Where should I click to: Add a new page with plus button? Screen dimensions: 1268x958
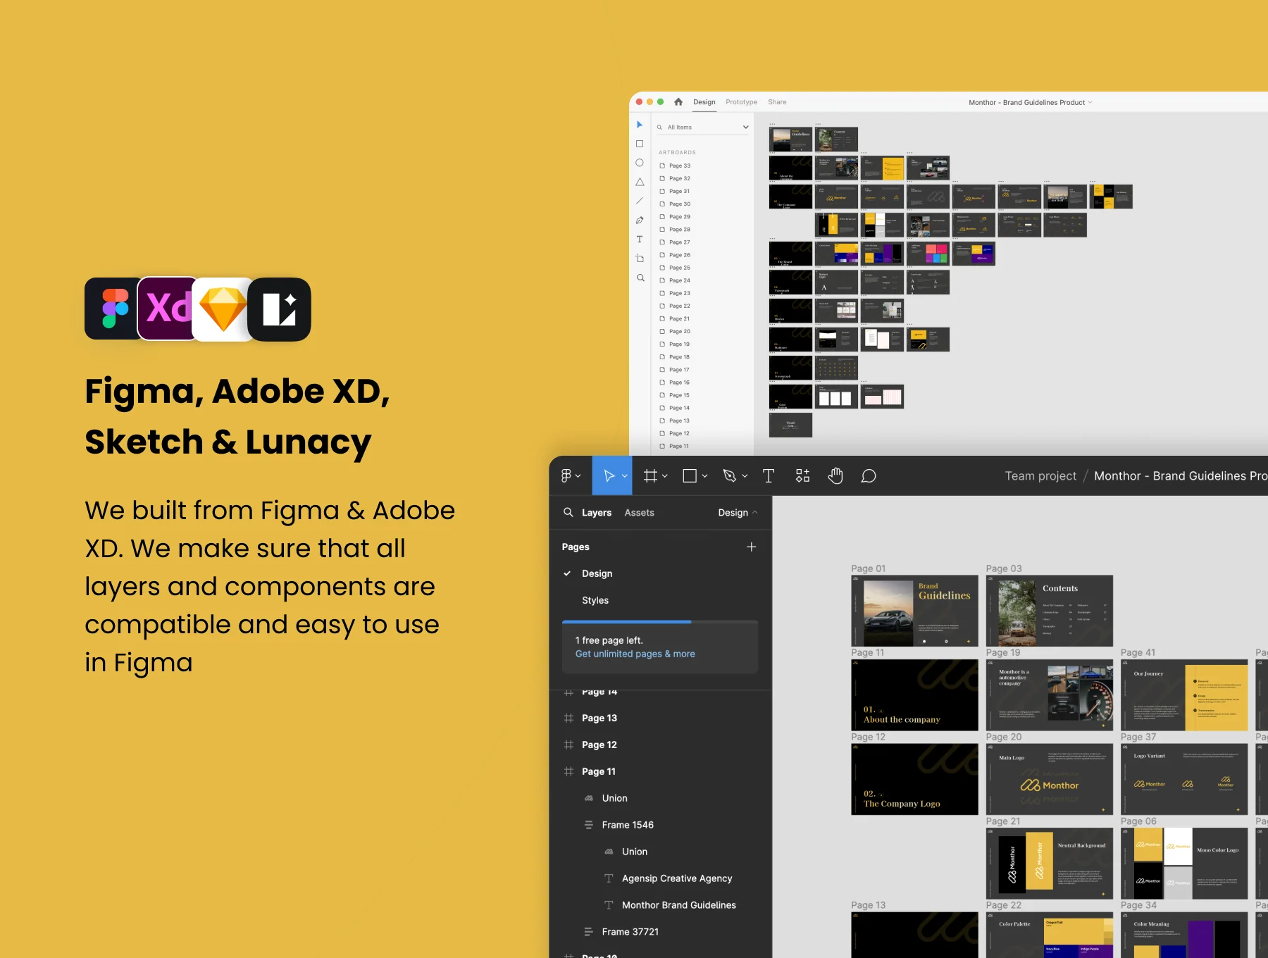pyautogui.click(x=752, y=547)
